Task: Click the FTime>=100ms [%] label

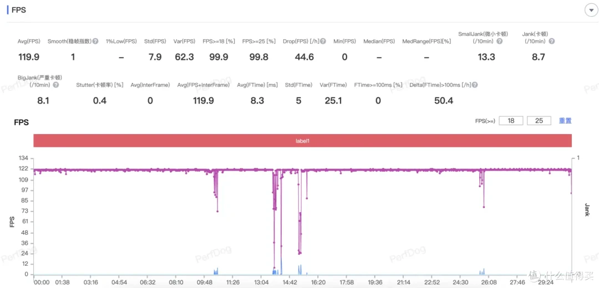Action: 378,85
